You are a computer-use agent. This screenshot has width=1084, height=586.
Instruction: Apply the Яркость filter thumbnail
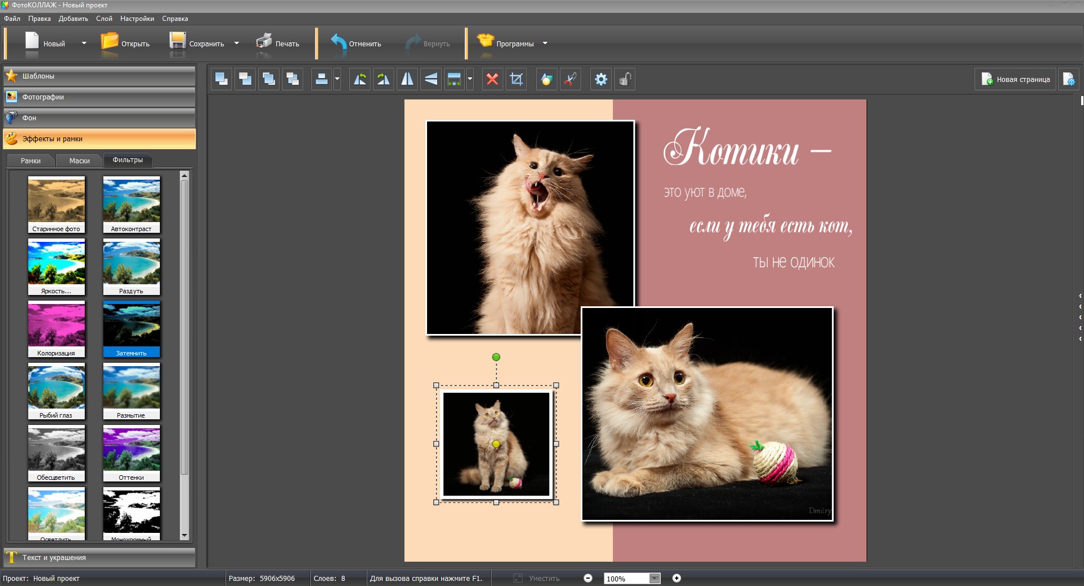pos(56,267)
